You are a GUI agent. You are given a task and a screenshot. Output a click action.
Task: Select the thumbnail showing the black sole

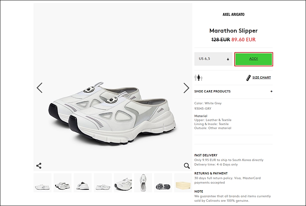[x=163, y=183]
